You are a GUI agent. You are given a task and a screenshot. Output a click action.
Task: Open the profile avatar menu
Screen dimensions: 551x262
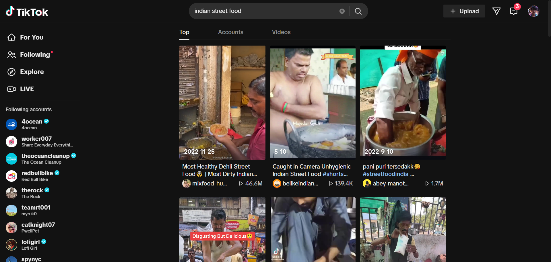click(x=533, y=11)
